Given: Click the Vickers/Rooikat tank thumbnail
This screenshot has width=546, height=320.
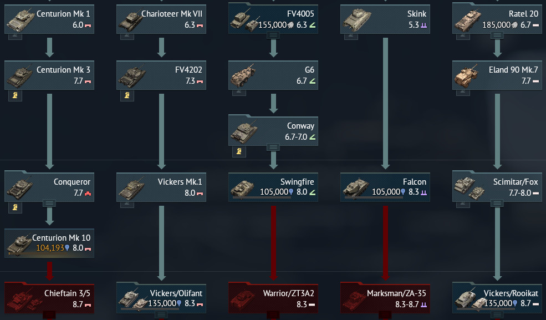Looking at the screenshot, I should [x=470, y=299].
